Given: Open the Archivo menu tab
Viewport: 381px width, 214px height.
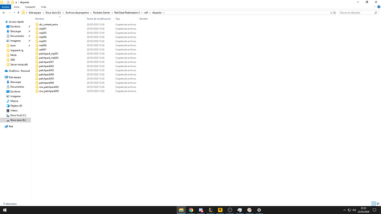Looking at the screenshot, I should click(6, 7).
